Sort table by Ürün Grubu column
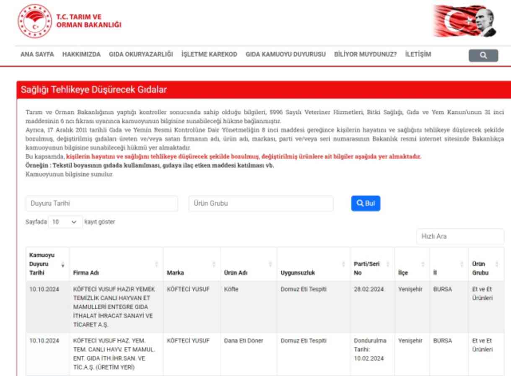The width and height of the screenshot is (511, 376). [486, 264]
